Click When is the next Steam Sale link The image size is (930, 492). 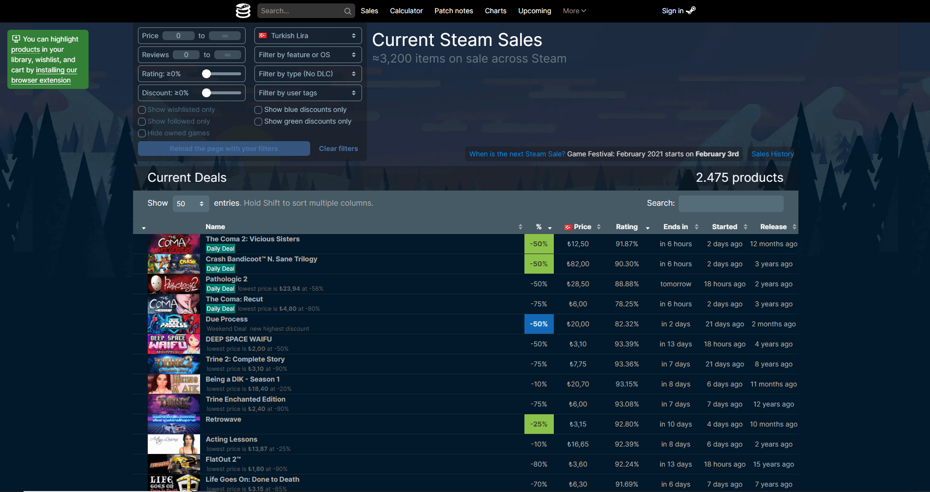coord(517,154)
